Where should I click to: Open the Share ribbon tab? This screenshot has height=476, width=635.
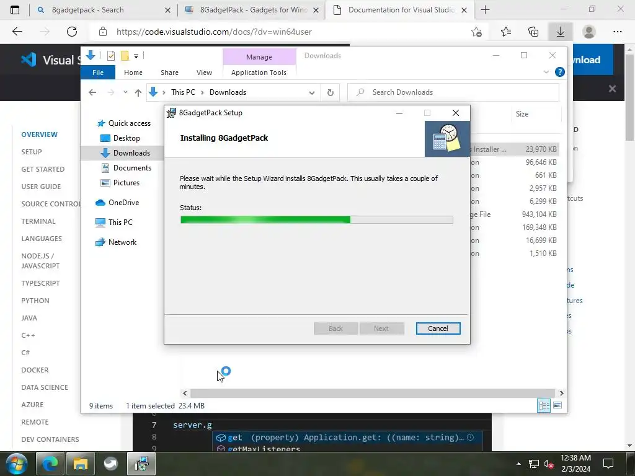click(169, 73)
